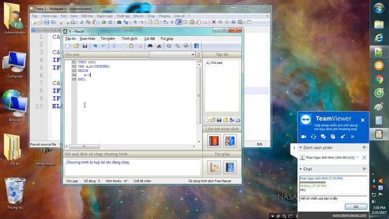Open the notebook help icon under Trợ giúp
This screenshot has height=219, width=389.
(213, 167)
